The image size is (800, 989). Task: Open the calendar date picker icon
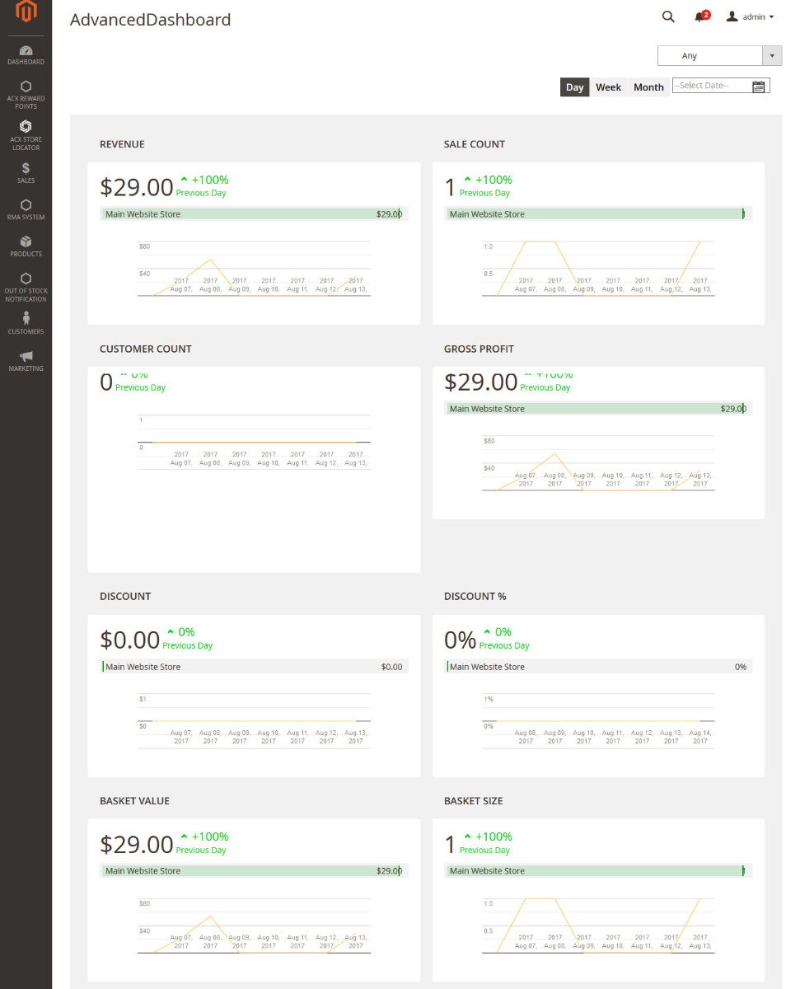click(759, 86)
